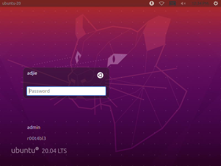Focus the Password input field
221x166 pixels.
(x=66, y=91)
